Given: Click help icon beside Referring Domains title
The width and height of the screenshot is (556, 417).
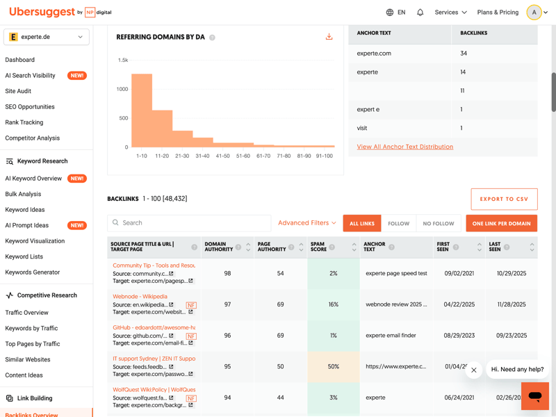Looking at the screenshot, I should coord(213,38).
